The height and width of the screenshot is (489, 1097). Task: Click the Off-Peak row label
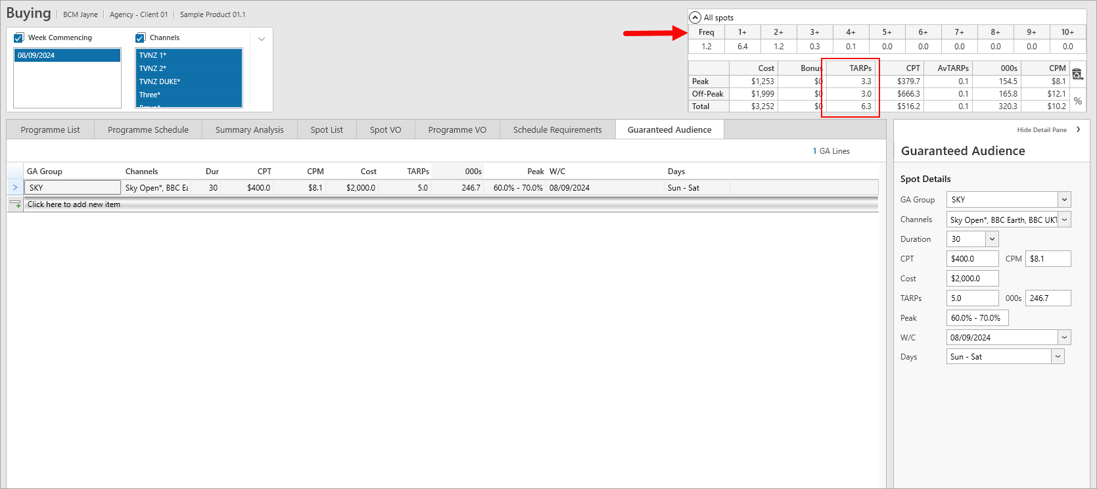point(707,94)
